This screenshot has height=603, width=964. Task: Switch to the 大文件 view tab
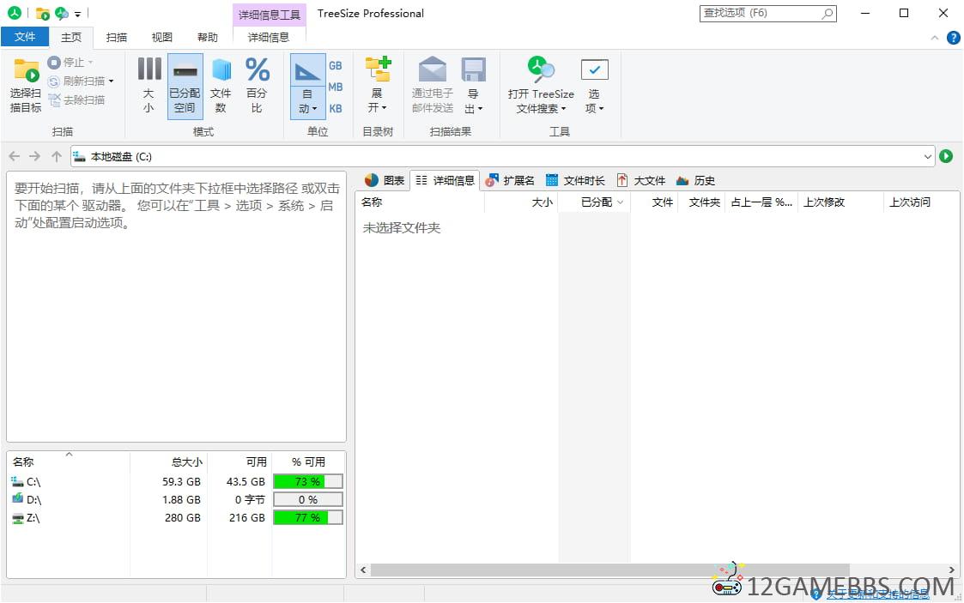[x=641, y=180]
